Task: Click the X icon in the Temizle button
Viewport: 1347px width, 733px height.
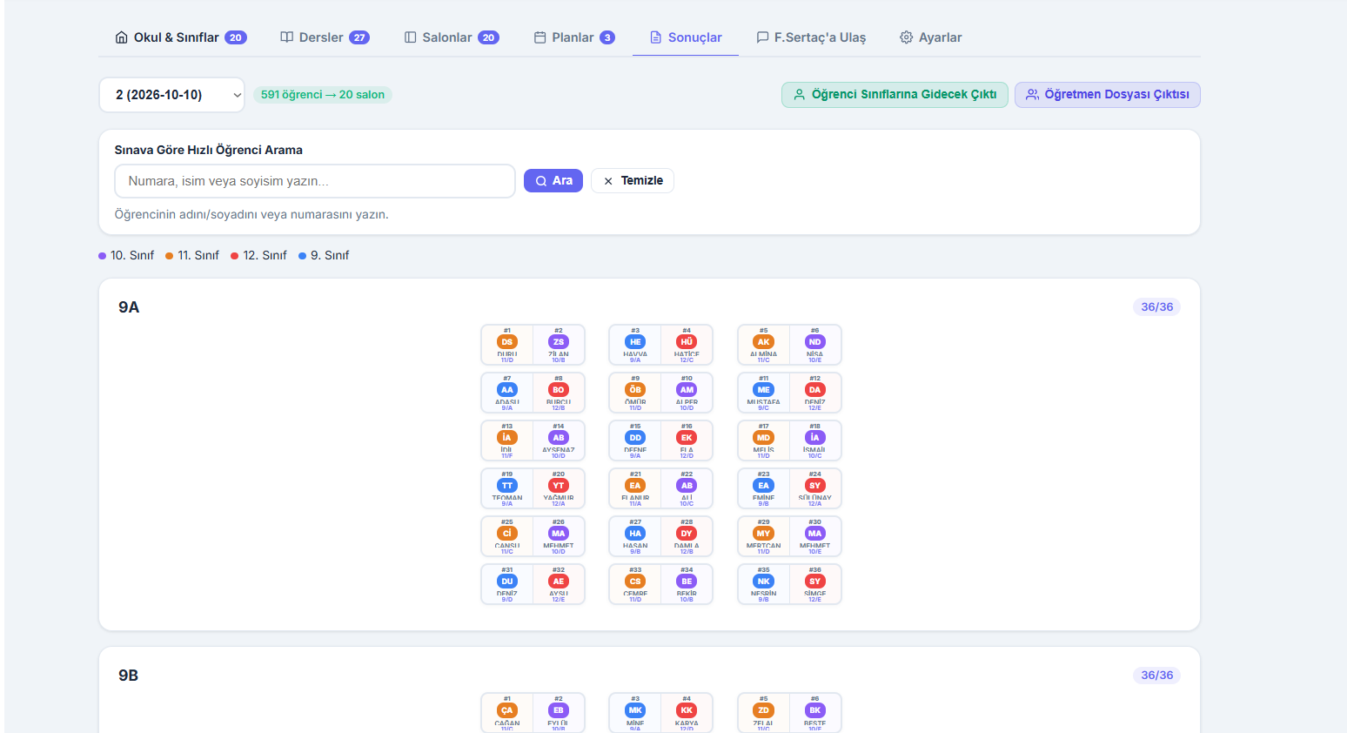Action: [608, 181]
